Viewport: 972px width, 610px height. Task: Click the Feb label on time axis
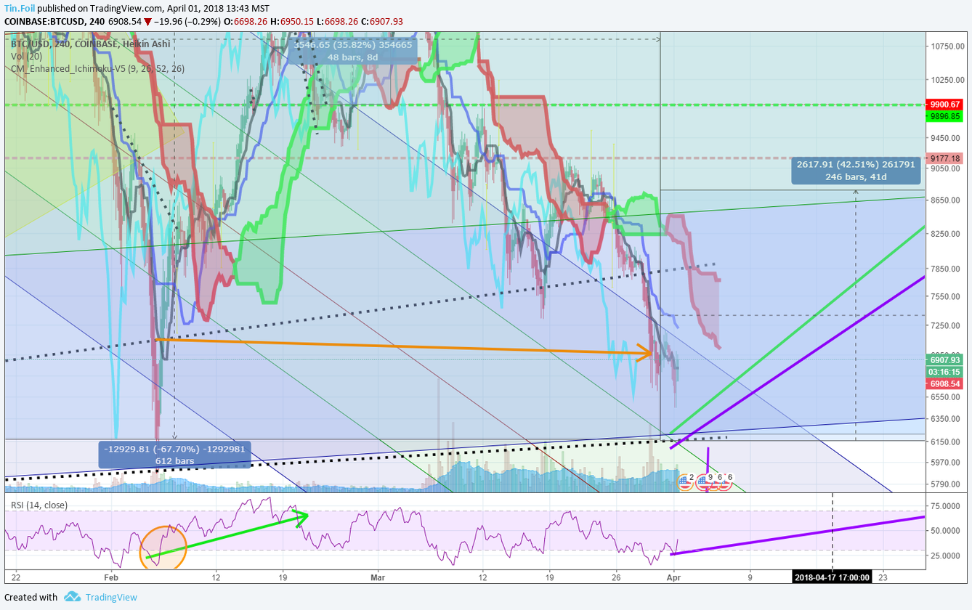point(111,577)
